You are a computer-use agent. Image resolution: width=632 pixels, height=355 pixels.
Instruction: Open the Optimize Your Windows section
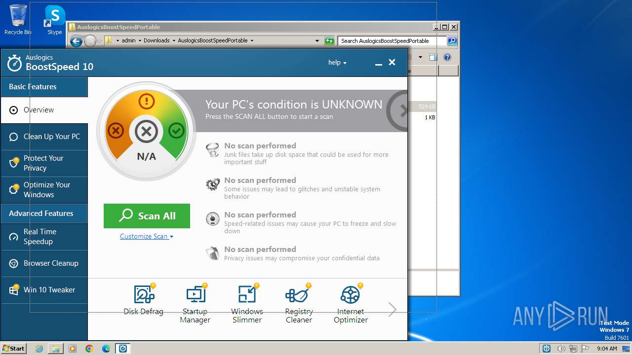44,190
